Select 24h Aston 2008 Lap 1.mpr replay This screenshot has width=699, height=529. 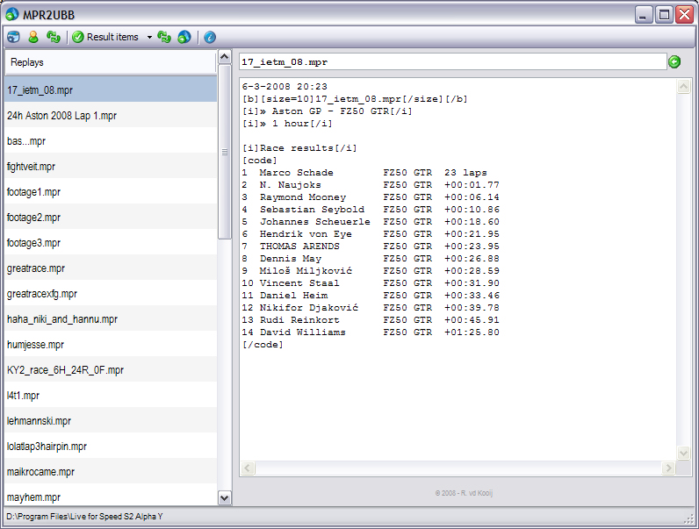111,115
